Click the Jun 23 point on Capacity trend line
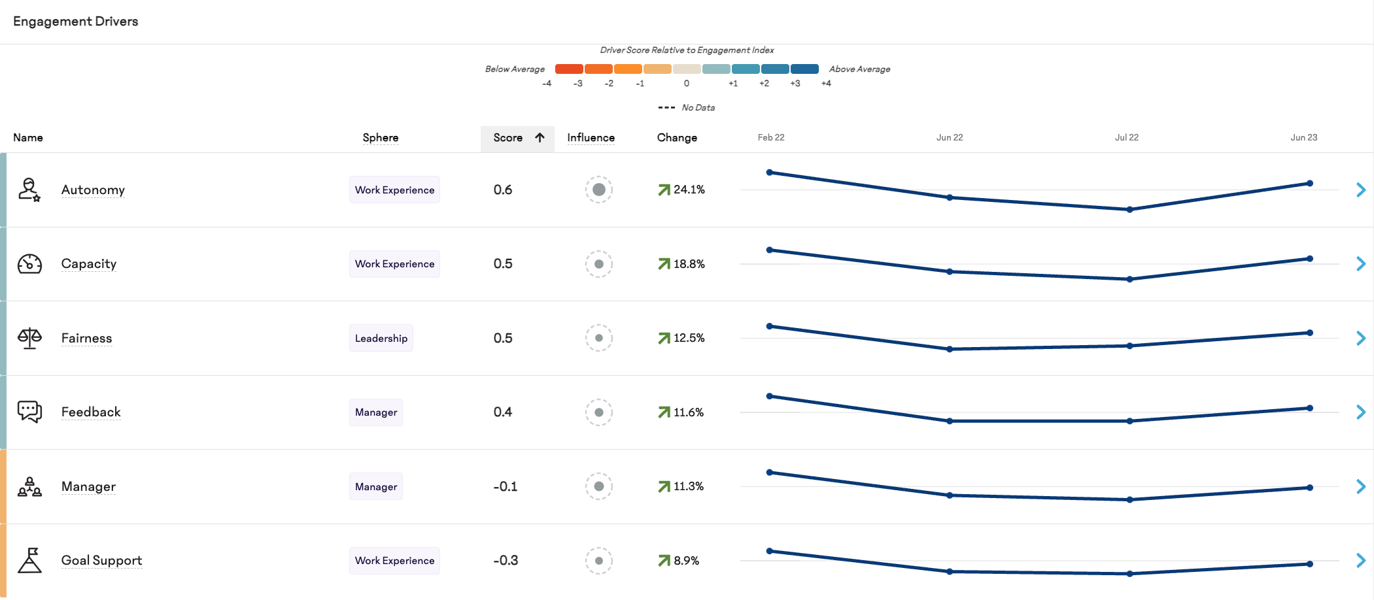Screen dimensions: 1374x600 coord(1310,259)
